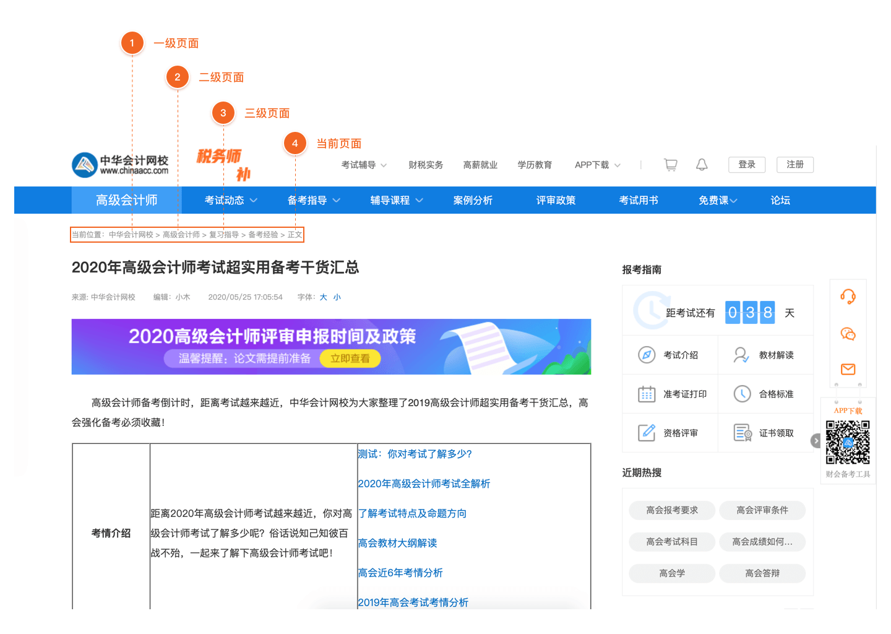Open 资格评审 edit icon
This screenshot has width=891, height=634.
[x=647, y=433]
